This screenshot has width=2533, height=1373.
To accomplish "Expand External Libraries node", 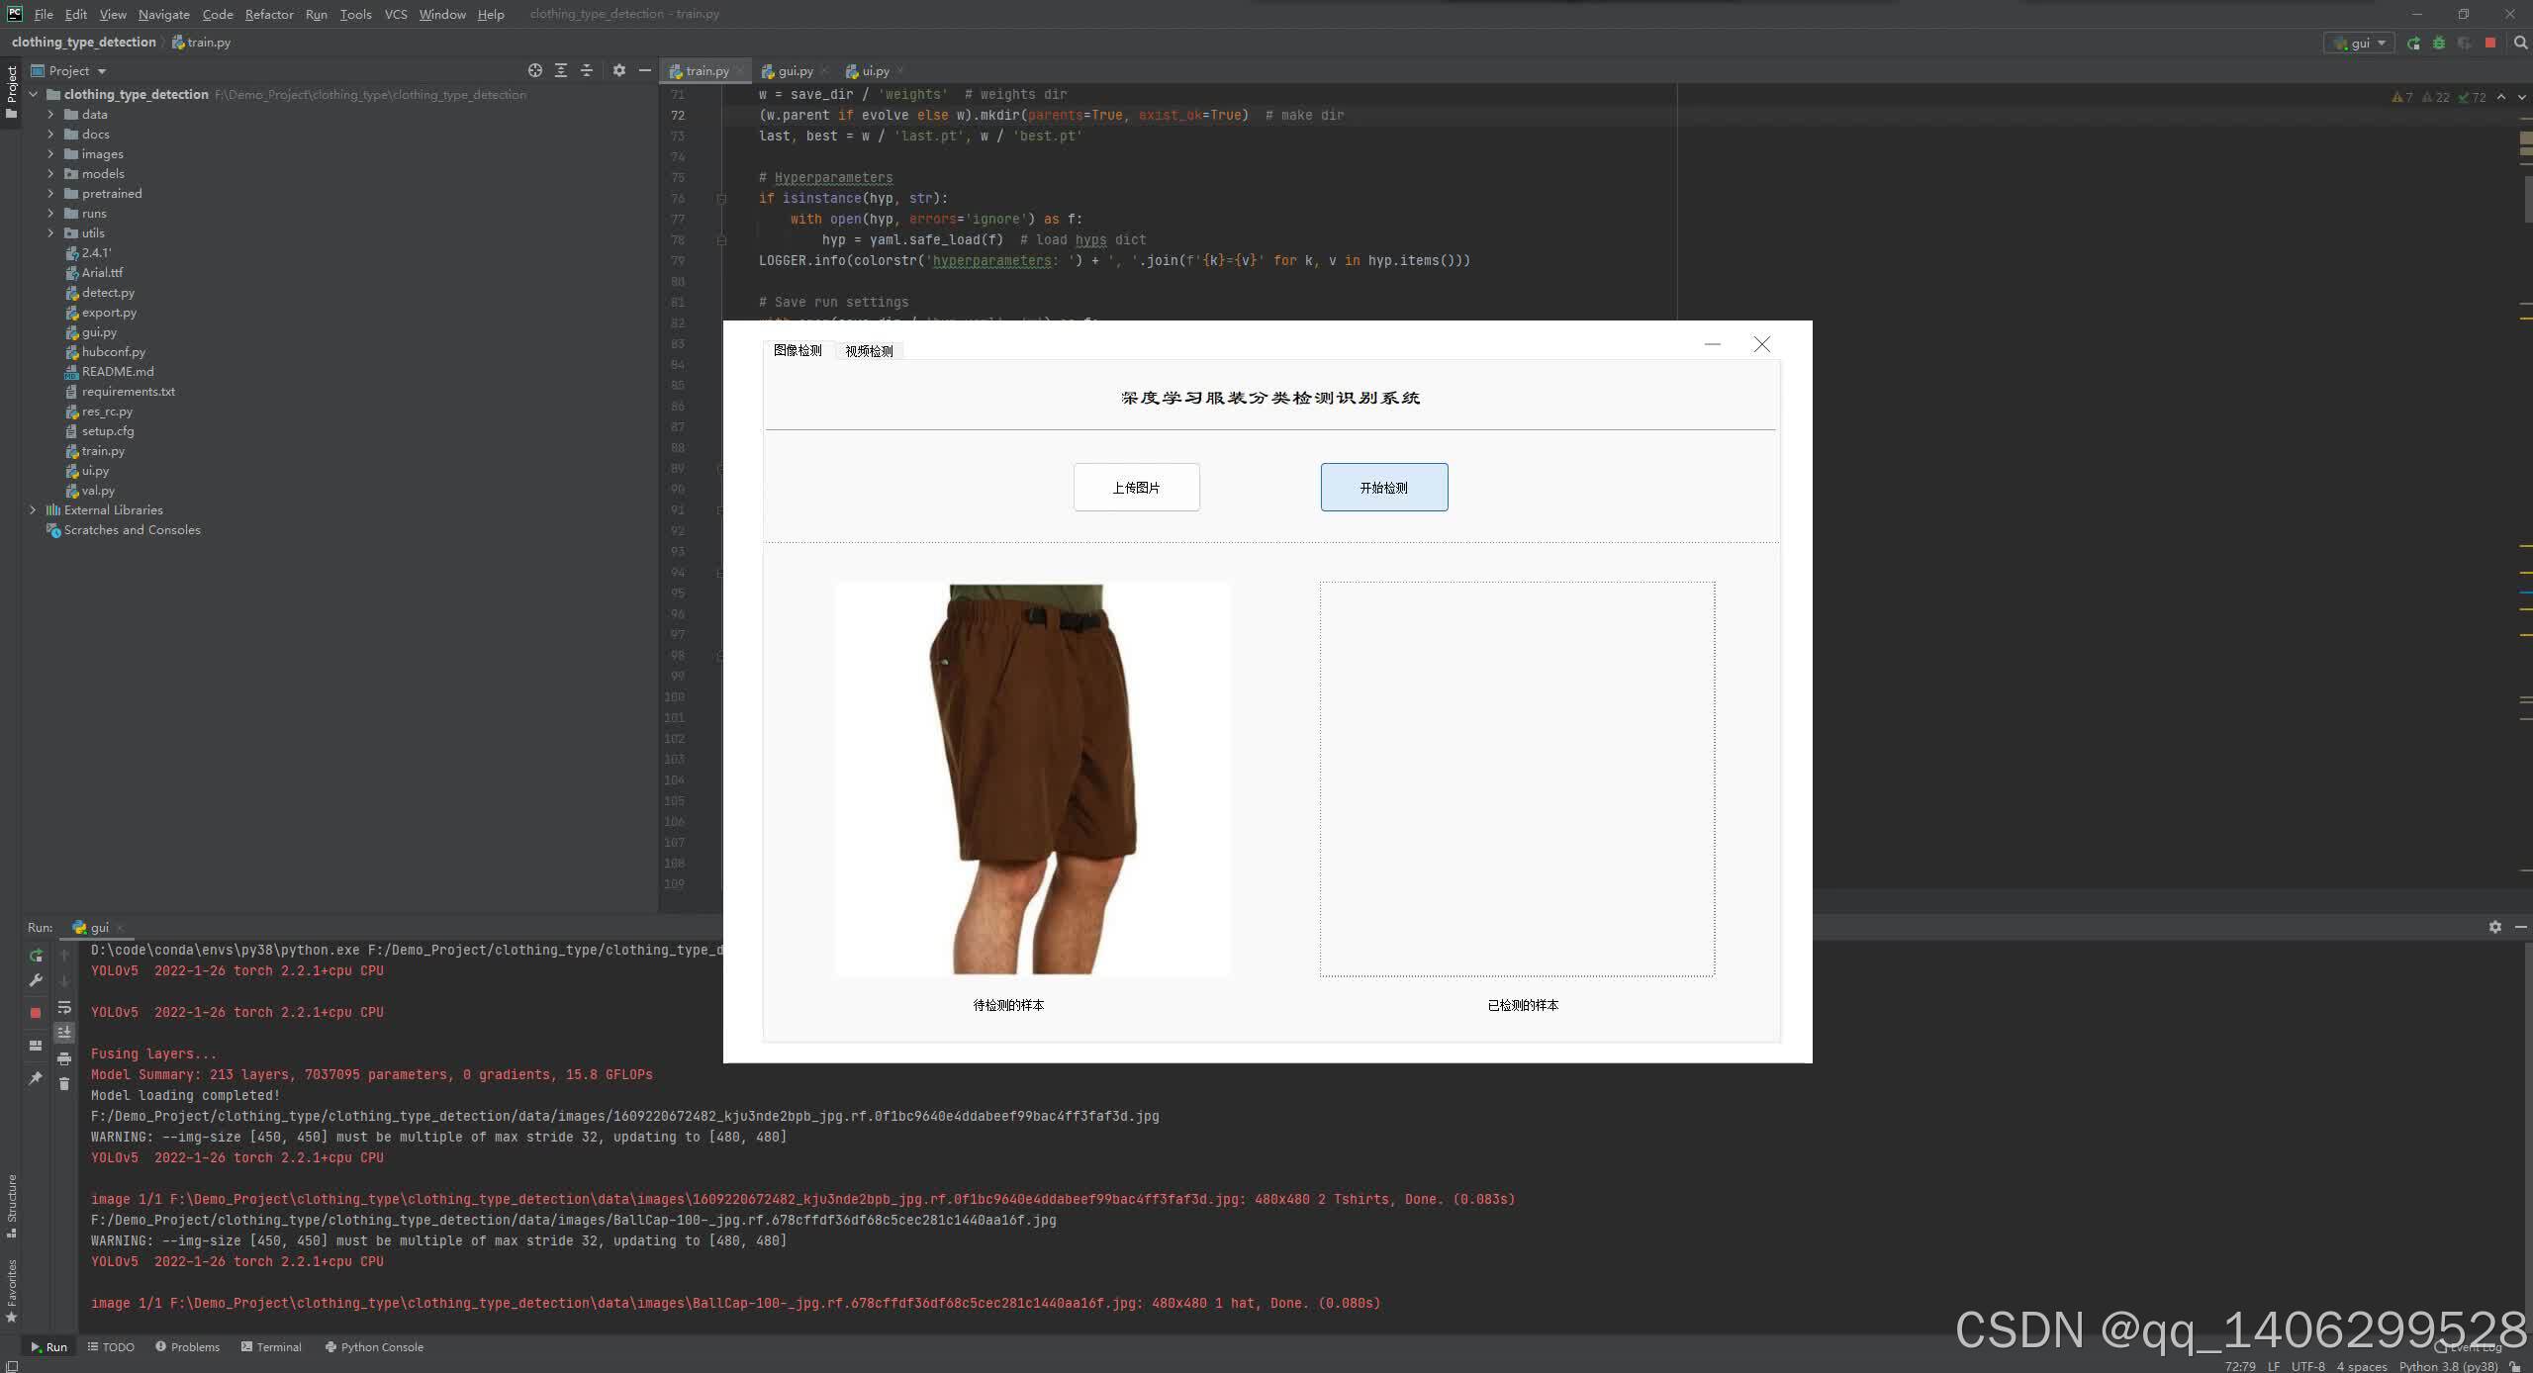I will tap(33, 510).
